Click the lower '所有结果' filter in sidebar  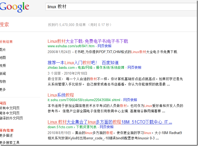pyautogui.click(x=7, y=130)
